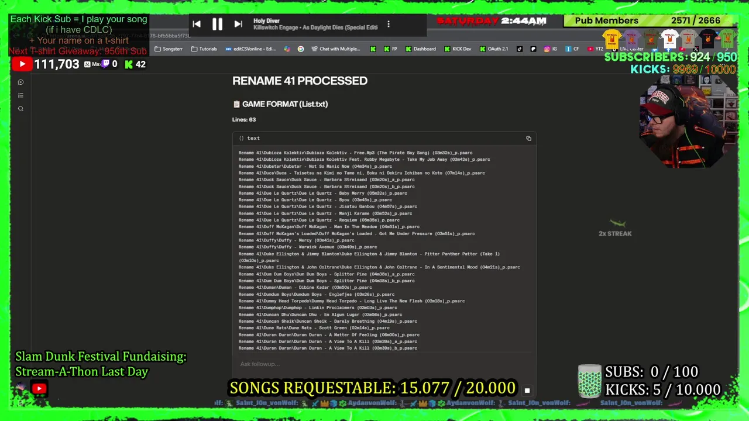The height and width of the screenshot is (421, 749).
Task: Skip to the previous track
Action: tap(197, 24)
